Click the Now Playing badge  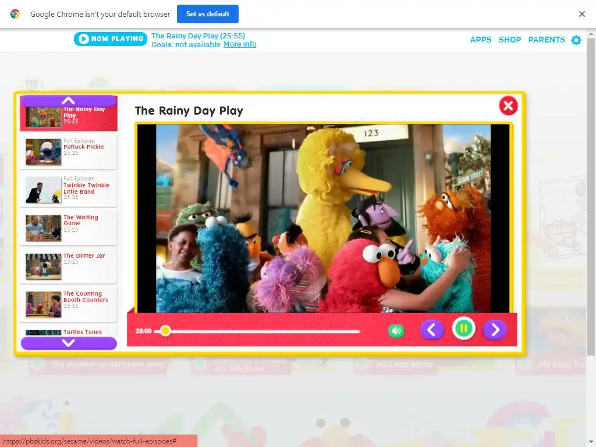pos(110,39)
